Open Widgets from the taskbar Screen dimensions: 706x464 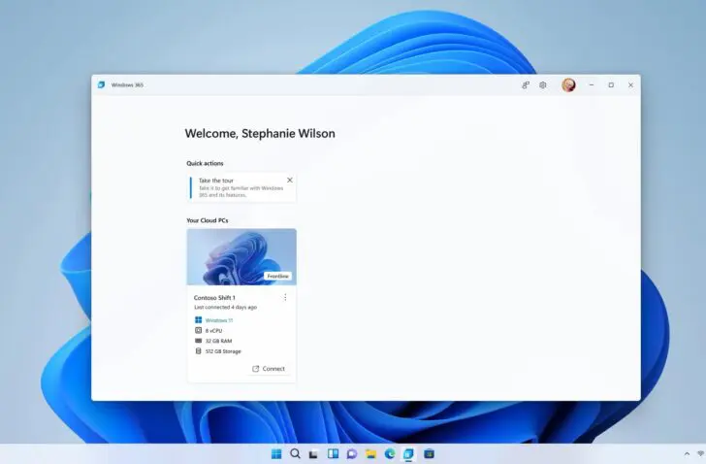tap(333, 453)
